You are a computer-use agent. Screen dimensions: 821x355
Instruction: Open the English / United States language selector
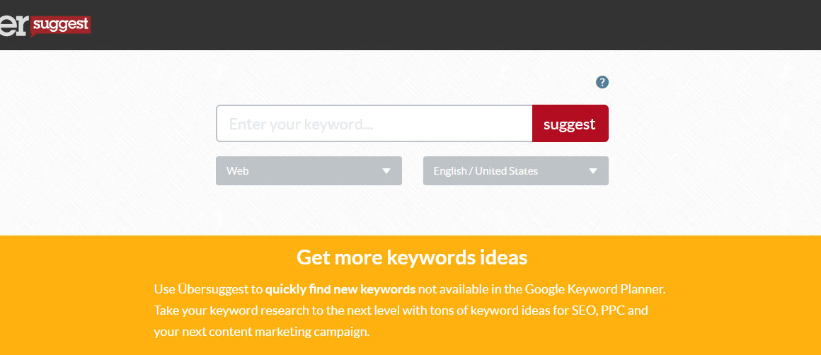point(516,171)
